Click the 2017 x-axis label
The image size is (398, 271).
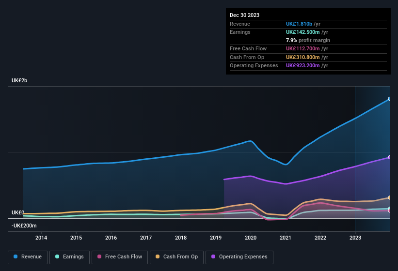146,238
